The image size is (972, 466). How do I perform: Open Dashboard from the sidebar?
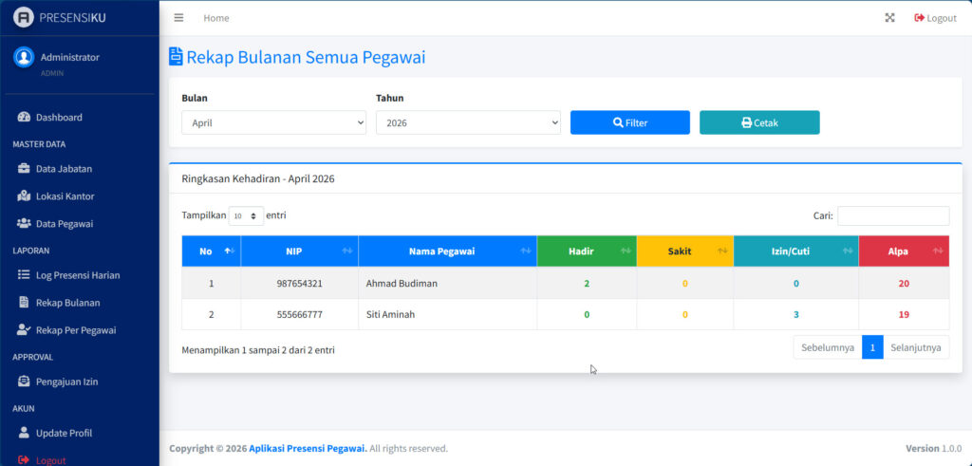(59, 118)
